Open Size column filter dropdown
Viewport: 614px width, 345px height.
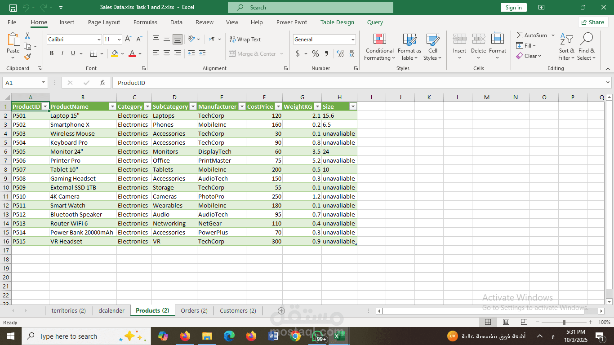click(x=353, y=106)
